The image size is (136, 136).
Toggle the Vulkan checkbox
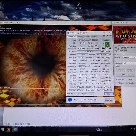(78, 90)
